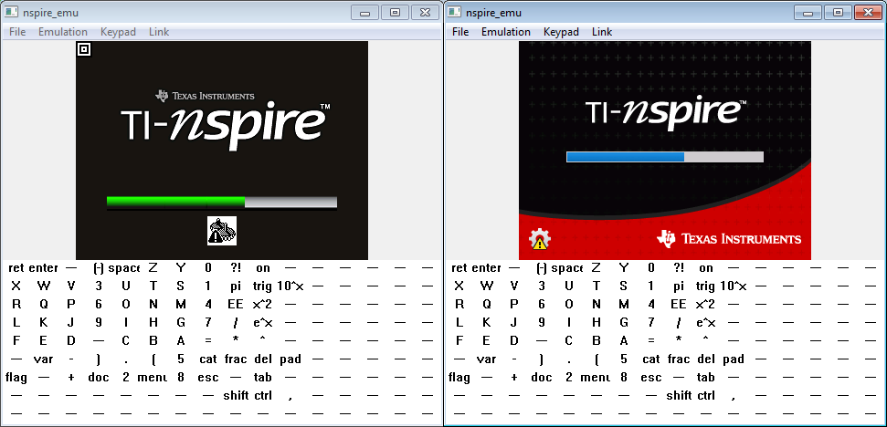Click the Texas Instruments logo in left emulator screen

point(205,96)
